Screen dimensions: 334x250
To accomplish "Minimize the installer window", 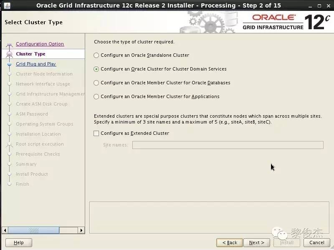I will (x=310, y=6).
